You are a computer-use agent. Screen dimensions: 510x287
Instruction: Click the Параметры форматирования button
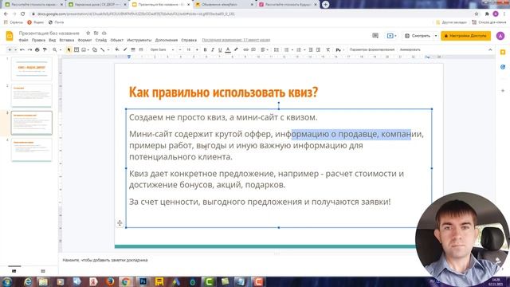tap(372, 49)
